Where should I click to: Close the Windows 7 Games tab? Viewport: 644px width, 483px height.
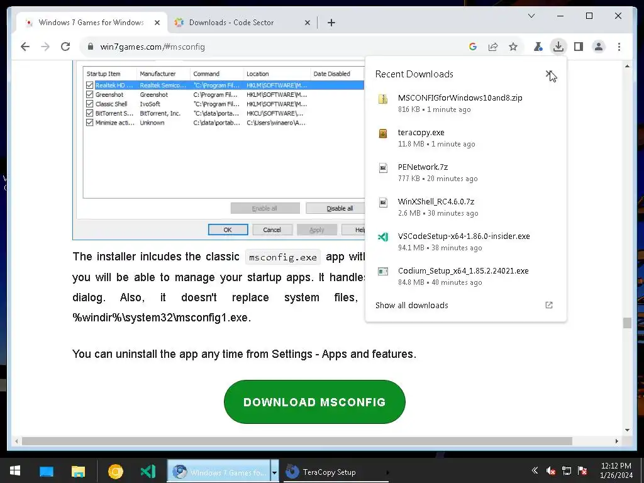pos(157,23)
